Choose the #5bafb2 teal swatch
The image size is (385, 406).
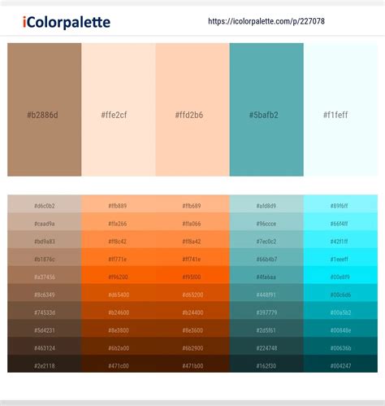click(266, 110)
